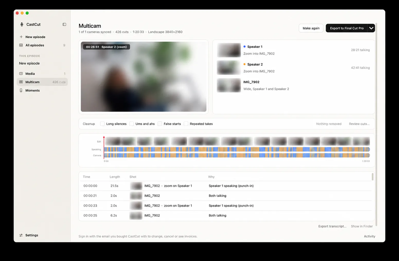Click the Shot column header
Screen dimensions: 399x261
133,177
